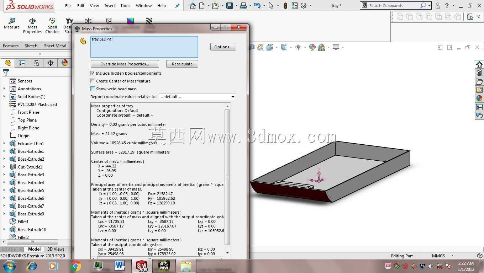Open the Design Library task pane

point(479,73)
